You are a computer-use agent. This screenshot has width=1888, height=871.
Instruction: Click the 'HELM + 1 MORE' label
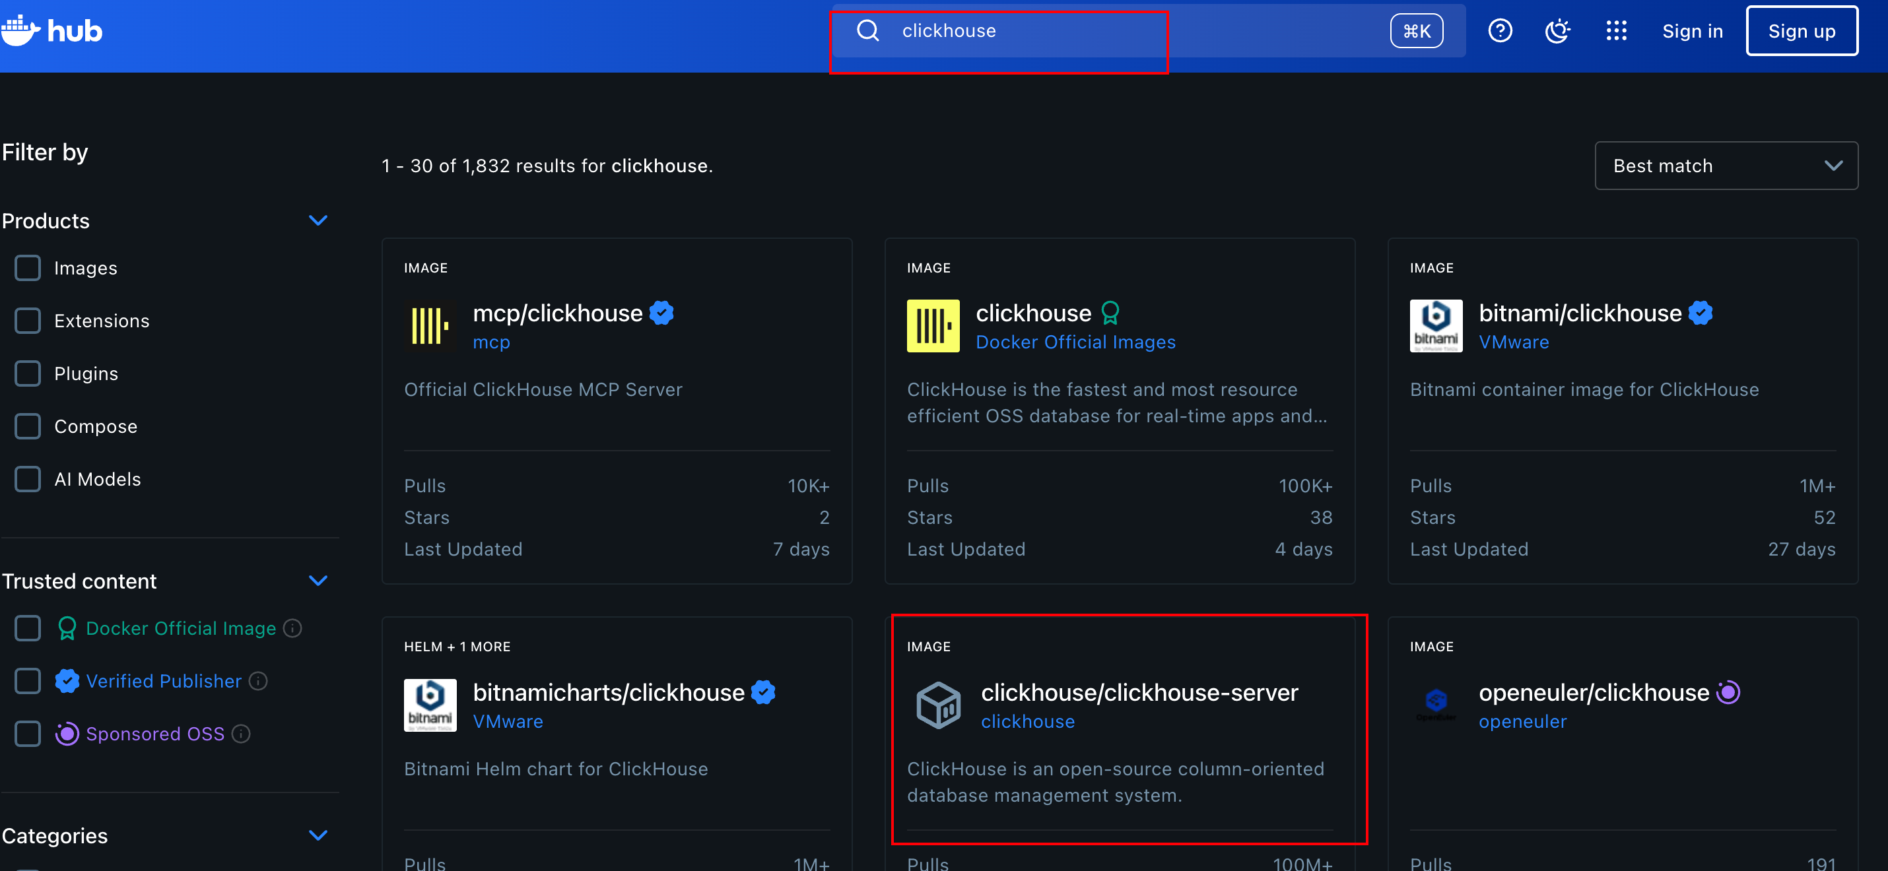[x=457, y=647]
